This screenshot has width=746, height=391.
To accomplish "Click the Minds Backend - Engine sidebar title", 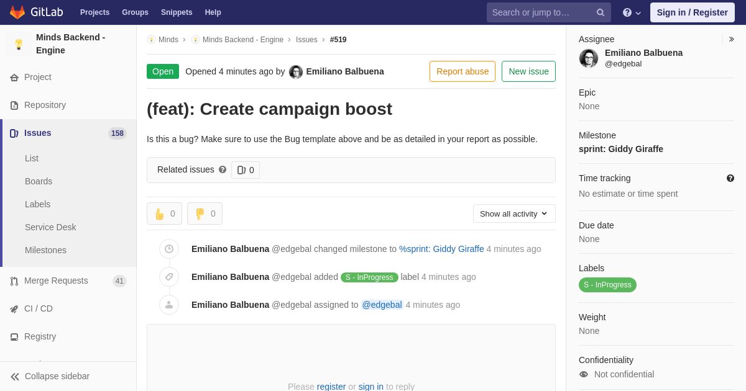I will pos(71,44).
